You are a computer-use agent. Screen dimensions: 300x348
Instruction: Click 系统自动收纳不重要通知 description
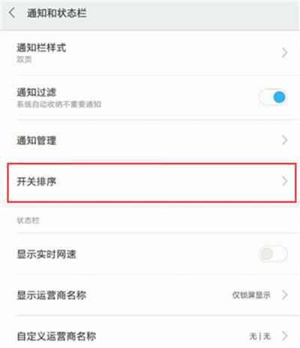(x=58, y=104)
